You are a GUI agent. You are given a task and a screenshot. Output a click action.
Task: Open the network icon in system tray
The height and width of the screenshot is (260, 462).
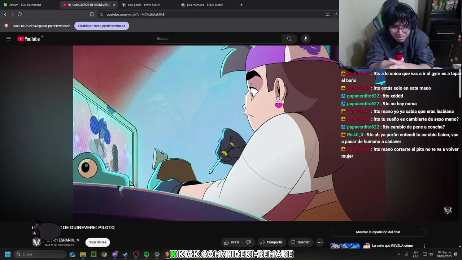tap(425, 254)
